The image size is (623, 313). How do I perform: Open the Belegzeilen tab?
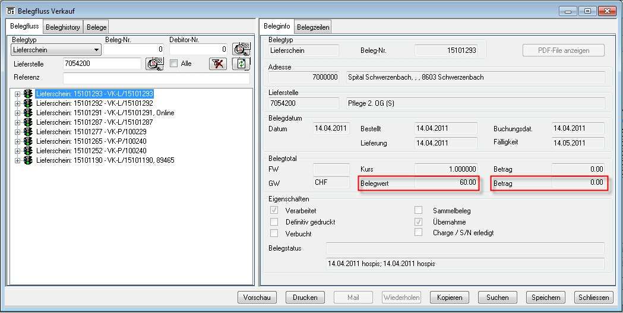pos(313,27)
